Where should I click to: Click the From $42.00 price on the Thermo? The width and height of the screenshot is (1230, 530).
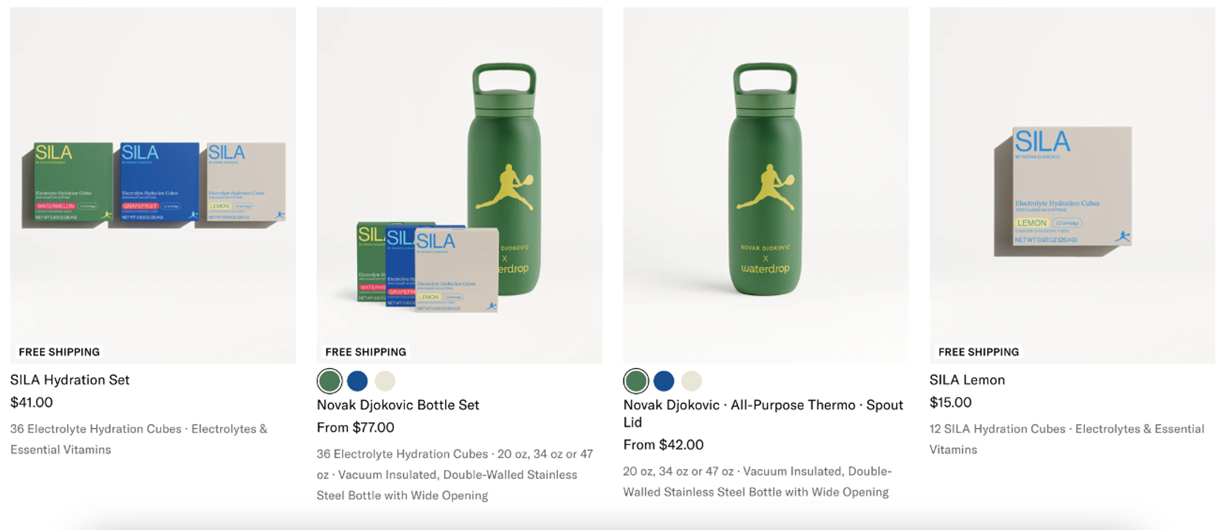[663, 445]
